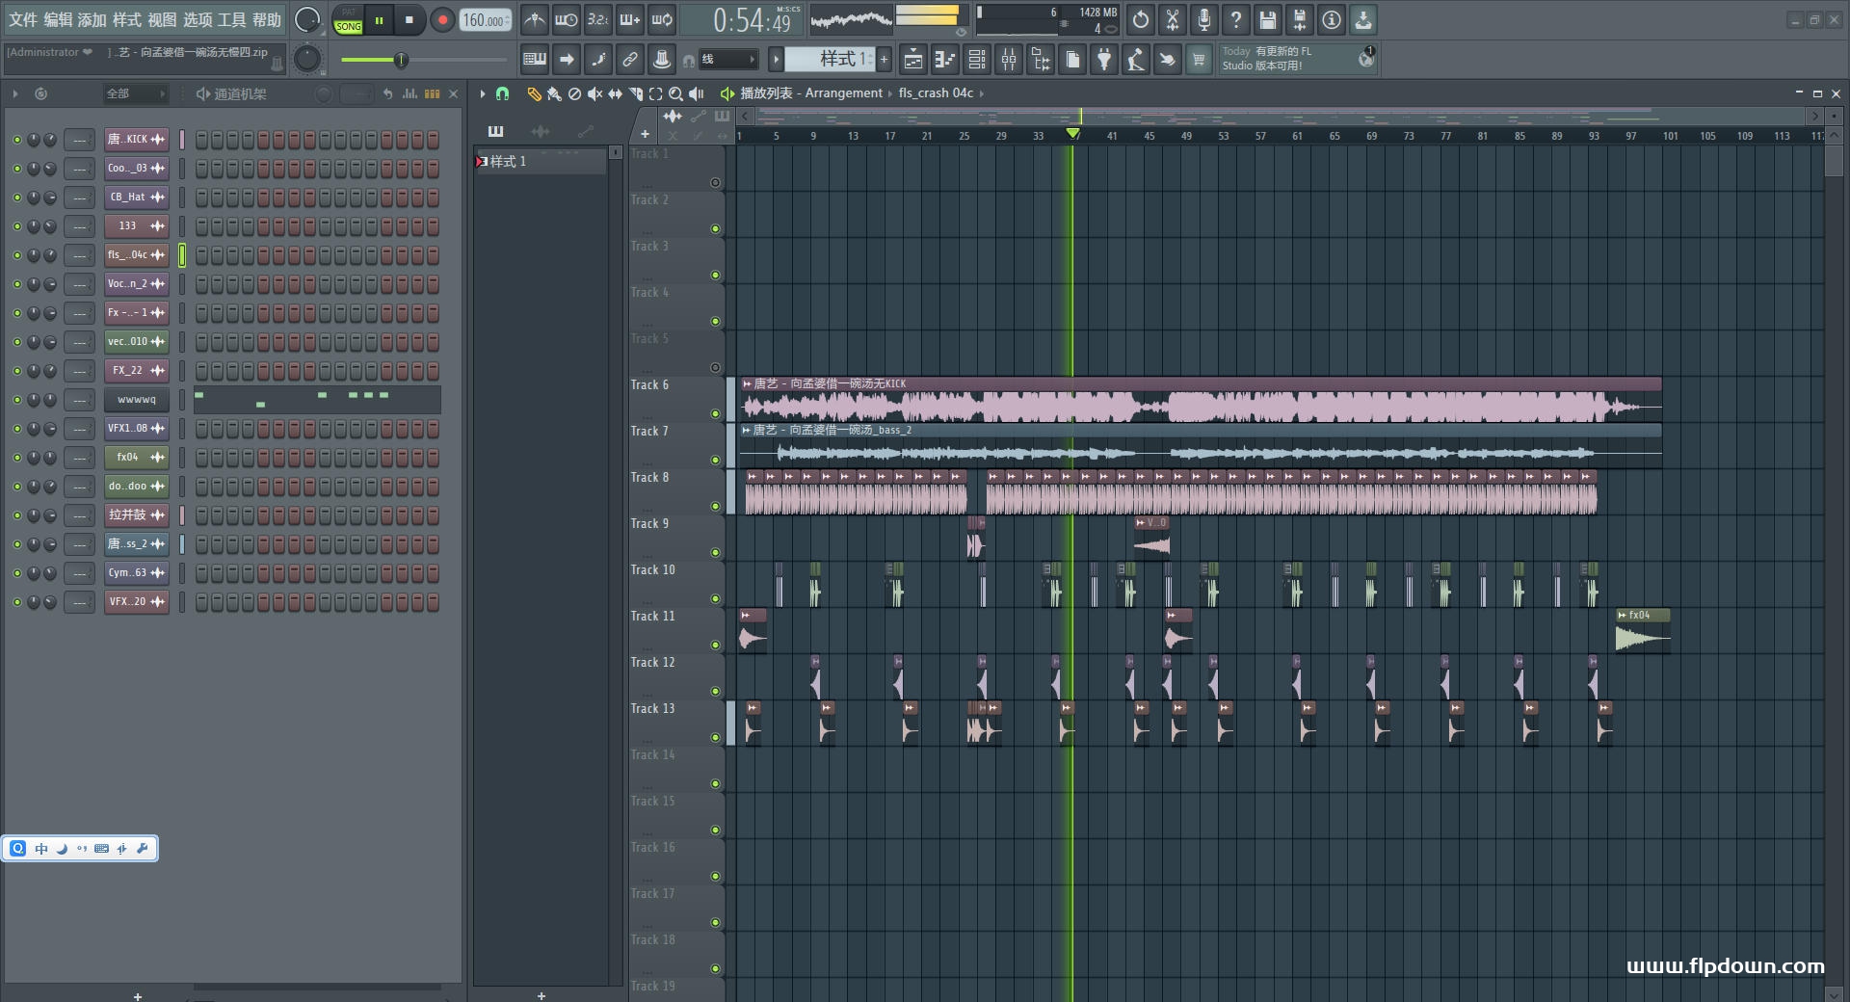The image size is (1850, 1002).
Task: Open the 文件 menu
Action: point(23,20)
